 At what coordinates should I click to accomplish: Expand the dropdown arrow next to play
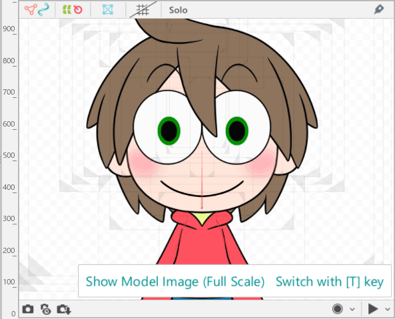tap(388, 309)
